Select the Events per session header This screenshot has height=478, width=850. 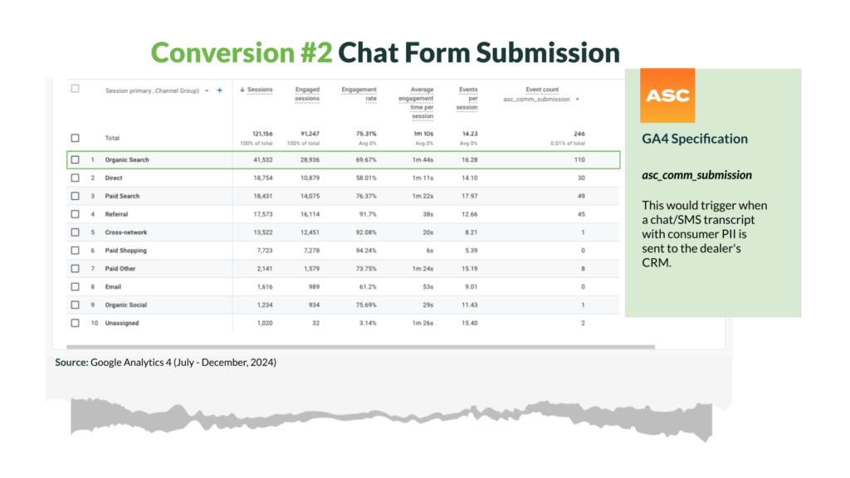468,98
